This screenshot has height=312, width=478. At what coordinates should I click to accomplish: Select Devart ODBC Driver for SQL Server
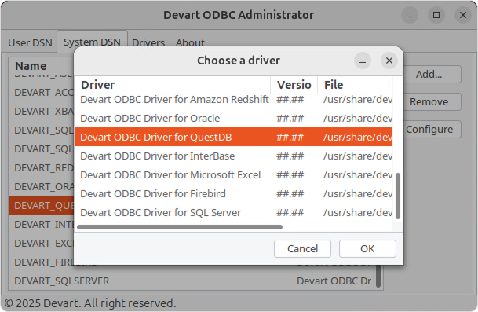[234, 212]
